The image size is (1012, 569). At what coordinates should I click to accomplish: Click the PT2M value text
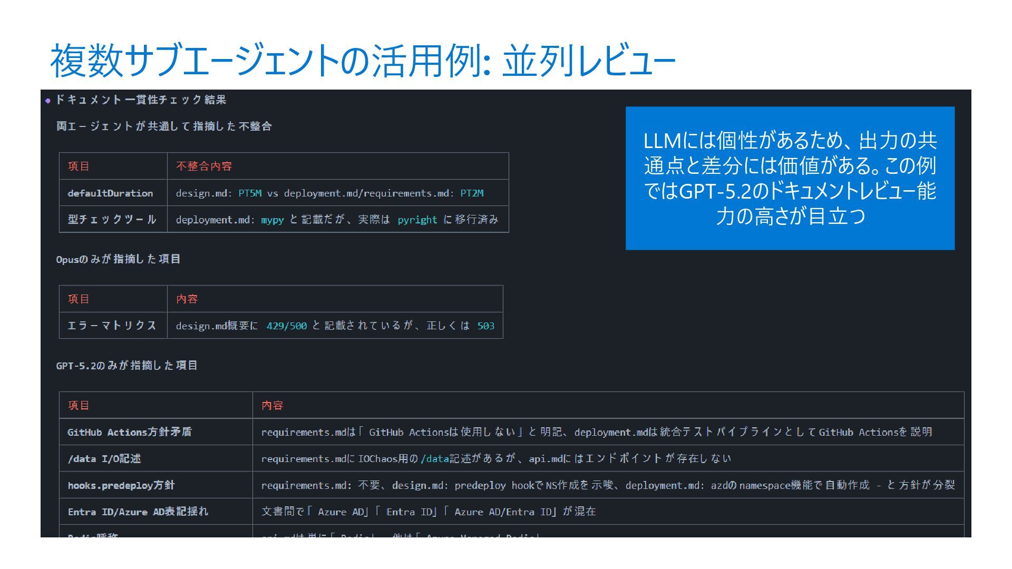click(472, 193)
